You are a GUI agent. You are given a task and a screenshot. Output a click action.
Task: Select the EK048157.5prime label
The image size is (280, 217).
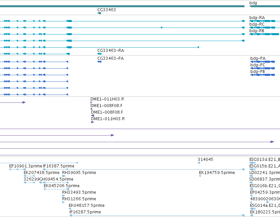[87, 206]
